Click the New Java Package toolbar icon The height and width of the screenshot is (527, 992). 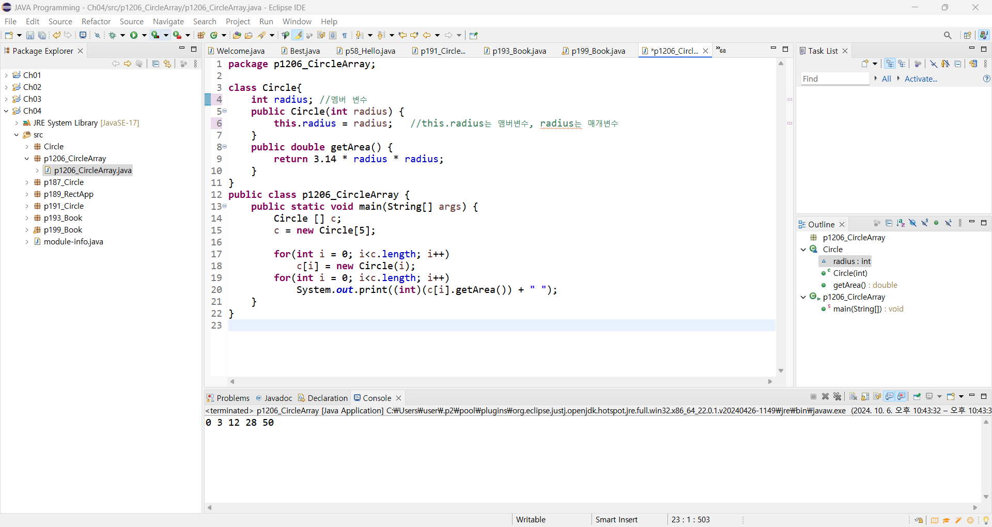[x=201, y=35]
